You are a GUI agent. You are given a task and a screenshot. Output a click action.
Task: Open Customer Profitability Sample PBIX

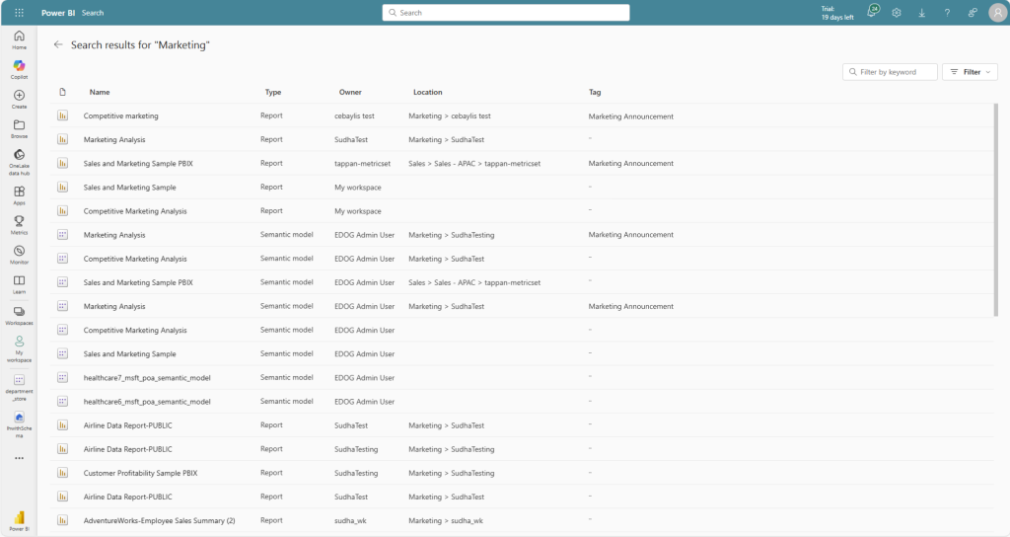coord(140,473)
